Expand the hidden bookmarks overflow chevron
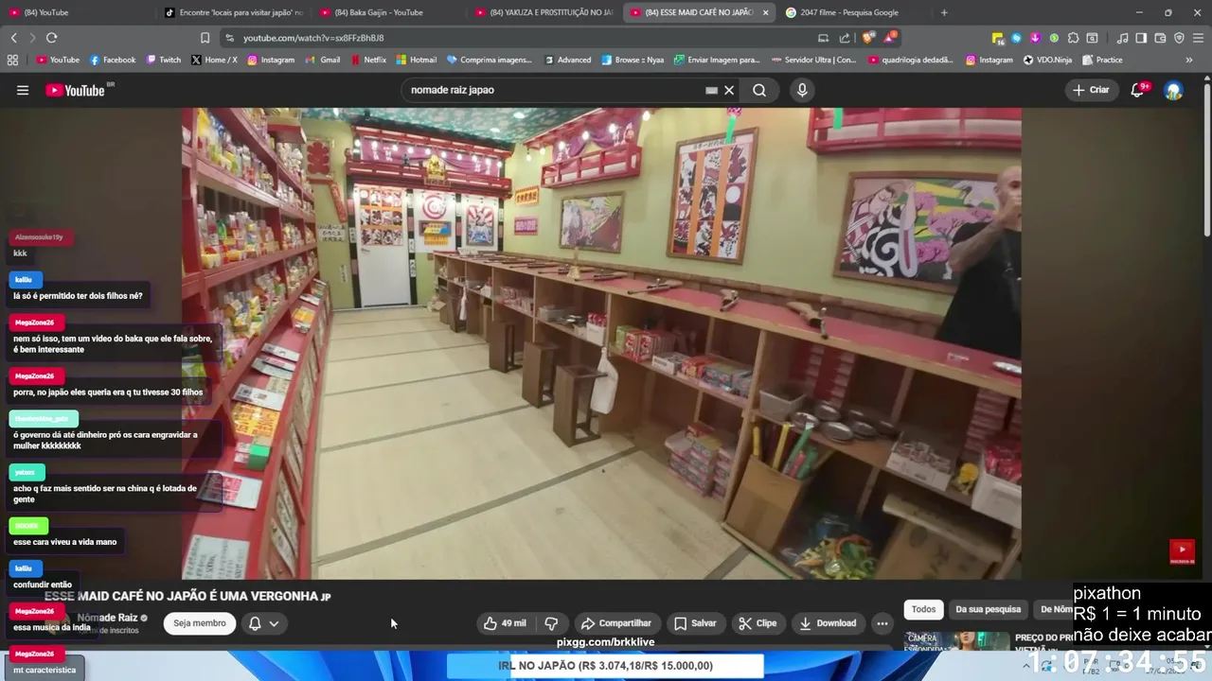The width and height of the screenshot is (1212, 681). coord(1189,60)
